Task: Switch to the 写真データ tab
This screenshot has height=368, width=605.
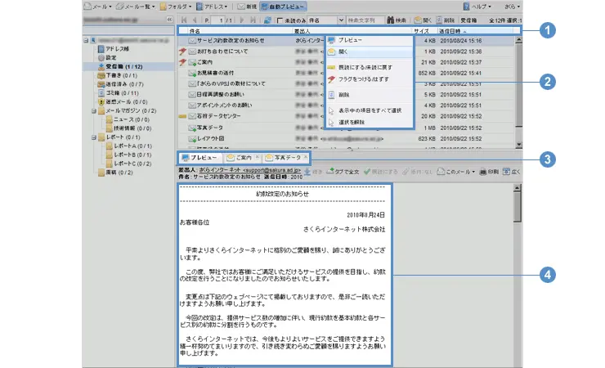Action: pos(287,156)
